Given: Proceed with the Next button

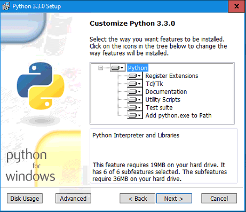Looking at the screenshot, I should pyautogui.click(x=174, y=199).
